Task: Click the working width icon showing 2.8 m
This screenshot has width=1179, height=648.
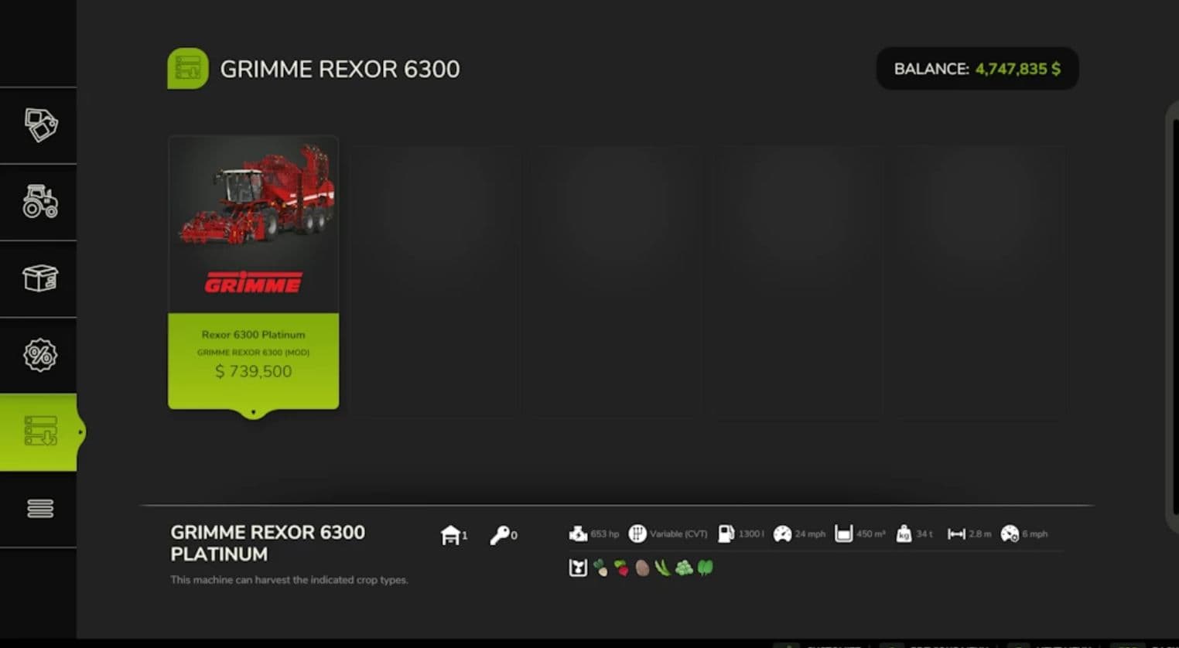Action: (956, 534)
